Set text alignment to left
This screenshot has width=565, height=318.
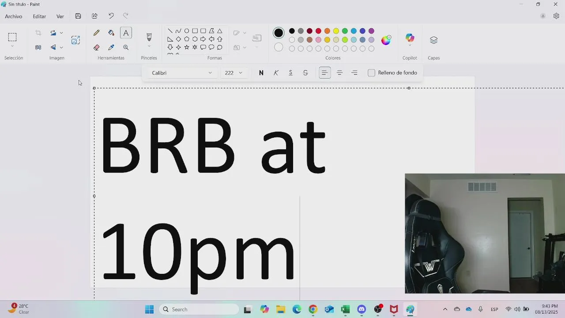tap(324, 73)
